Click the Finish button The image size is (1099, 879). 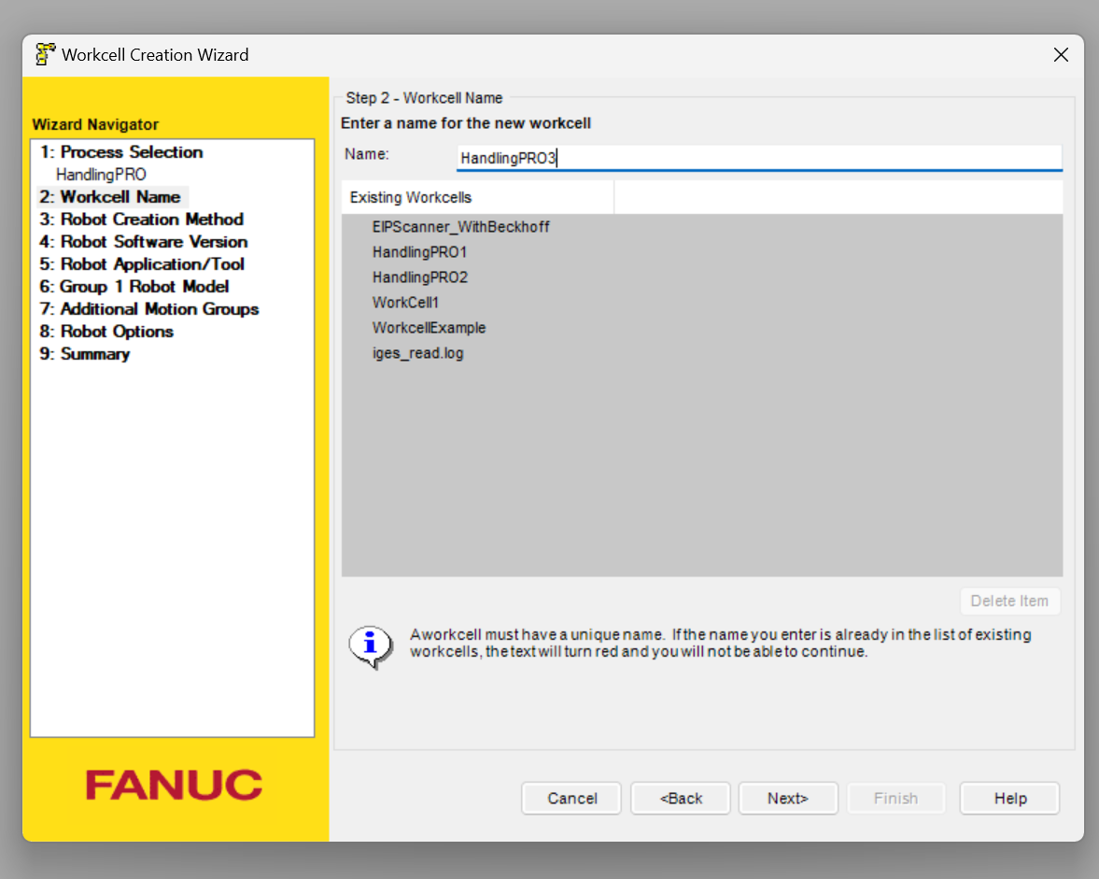tap(895, 799)
